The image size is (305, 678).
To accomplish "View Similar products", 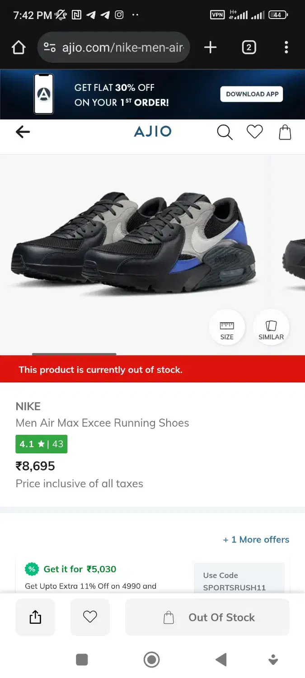I will [x=271, y=327].
